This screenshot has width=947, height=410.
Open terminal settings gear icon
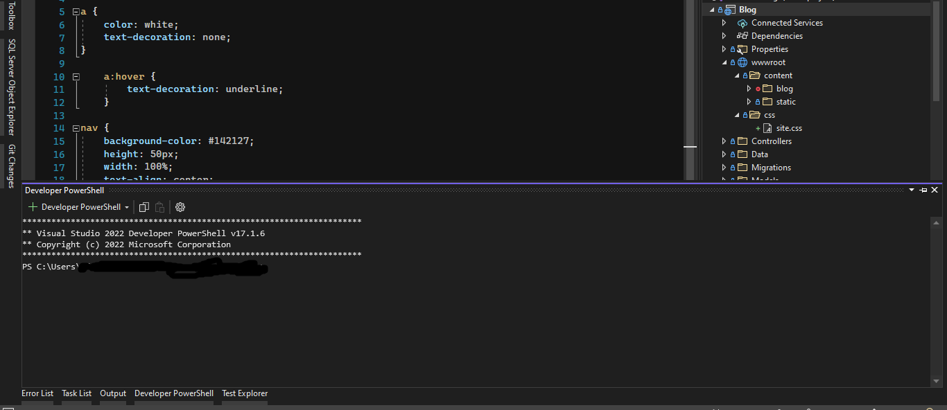coord(180,207)
